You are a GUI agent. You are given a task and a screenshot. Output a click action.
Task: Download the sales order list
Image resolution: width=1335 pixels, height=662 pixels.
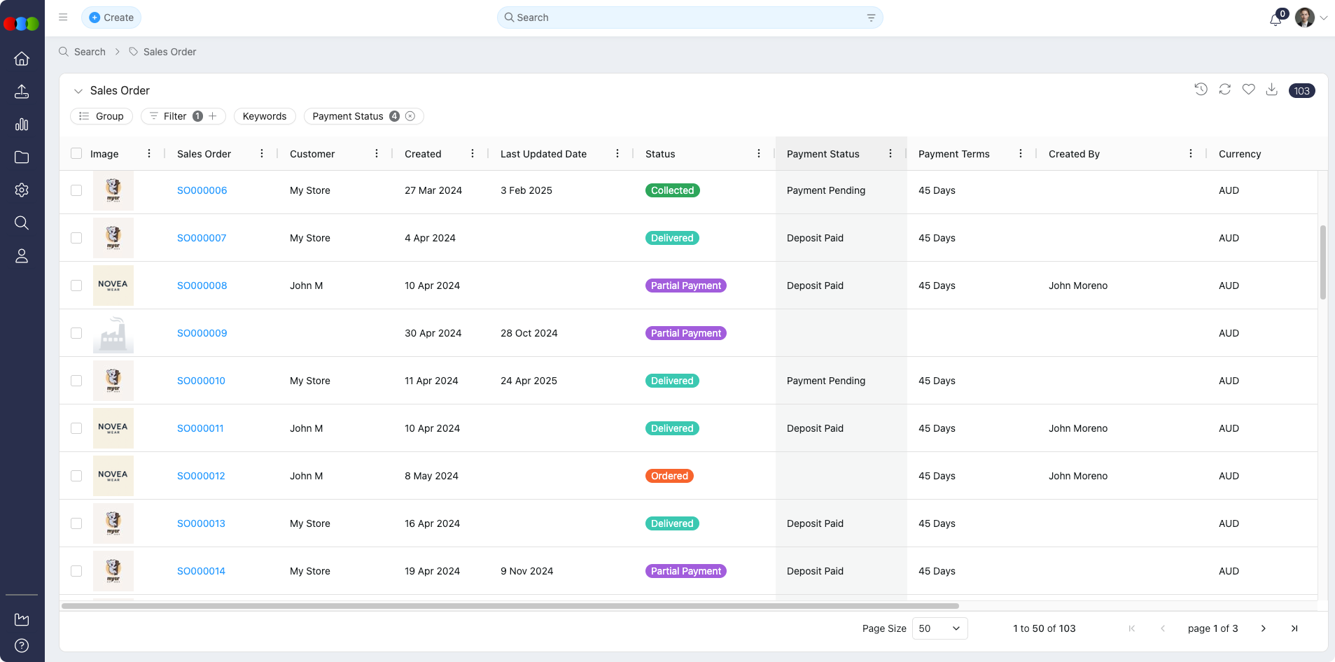click(x=1272, y=90)
